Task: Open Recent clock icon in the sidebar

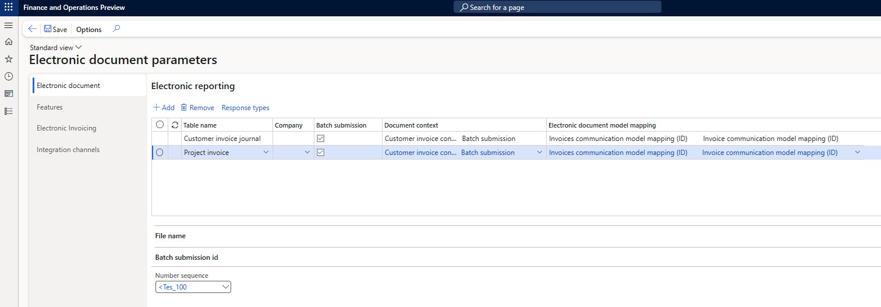Action: [x=9, y=76]
